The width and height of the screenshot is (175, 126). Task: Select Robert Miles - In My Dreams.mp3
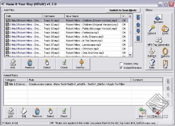(85, 37)
